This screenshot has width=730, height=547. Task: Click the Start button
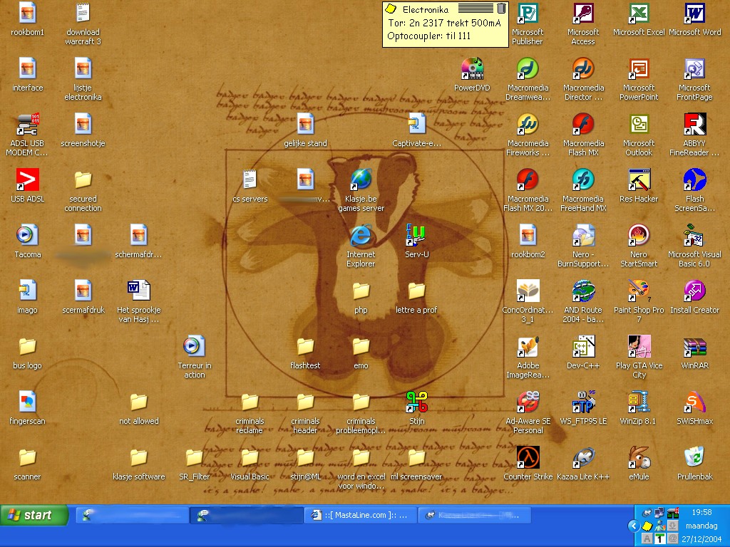pyautogui.click(x=34, y=515)
